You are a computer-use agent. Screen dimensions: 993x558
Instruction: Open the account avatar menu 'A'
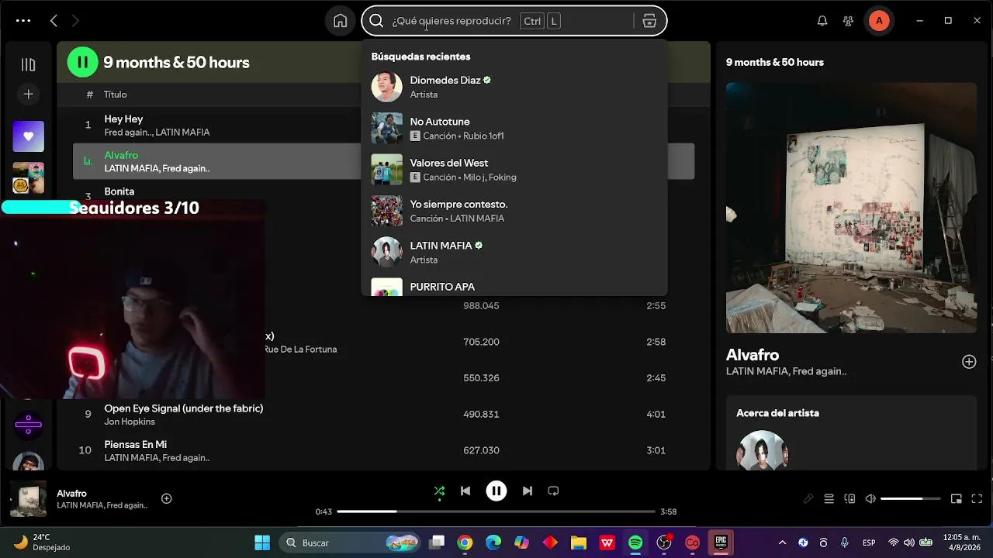pos(879,21)
